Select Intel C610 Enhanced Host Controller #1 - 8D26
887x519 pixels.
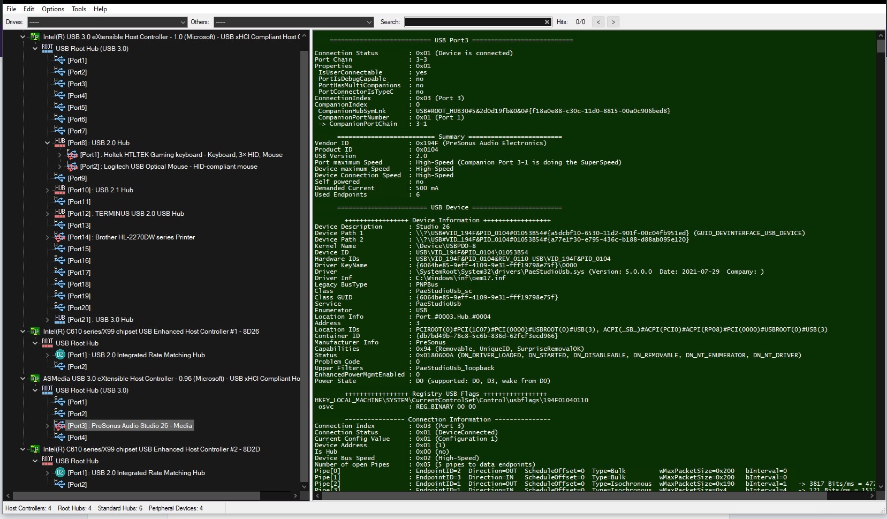tap(151, 332)
